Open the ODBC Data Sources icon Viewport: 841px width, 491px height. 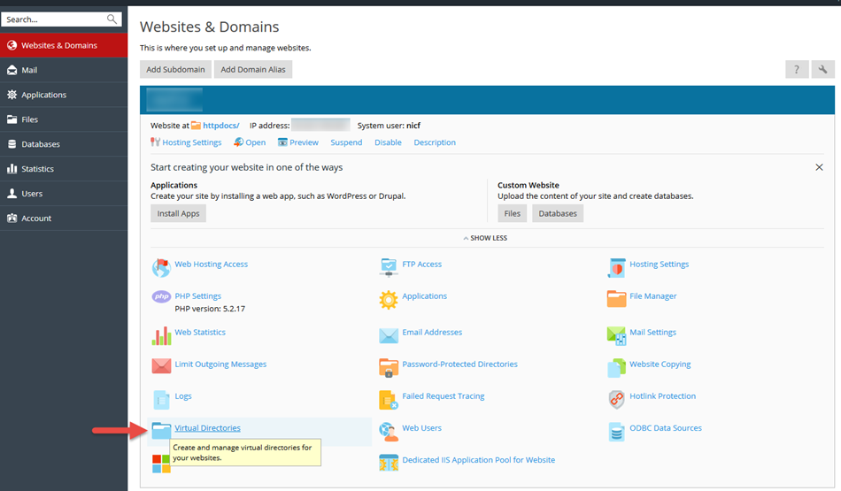(x=616, y=431)
